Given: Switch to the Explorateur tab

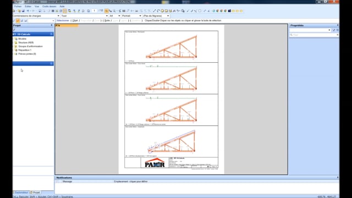Looking at the screenshot, I should tap(21, 193).
